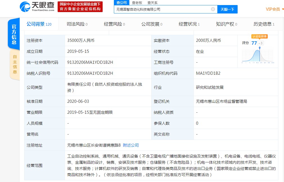Open the 官方信息 side tab
Screen dimensions: 284x182
[x=14, y=34]
